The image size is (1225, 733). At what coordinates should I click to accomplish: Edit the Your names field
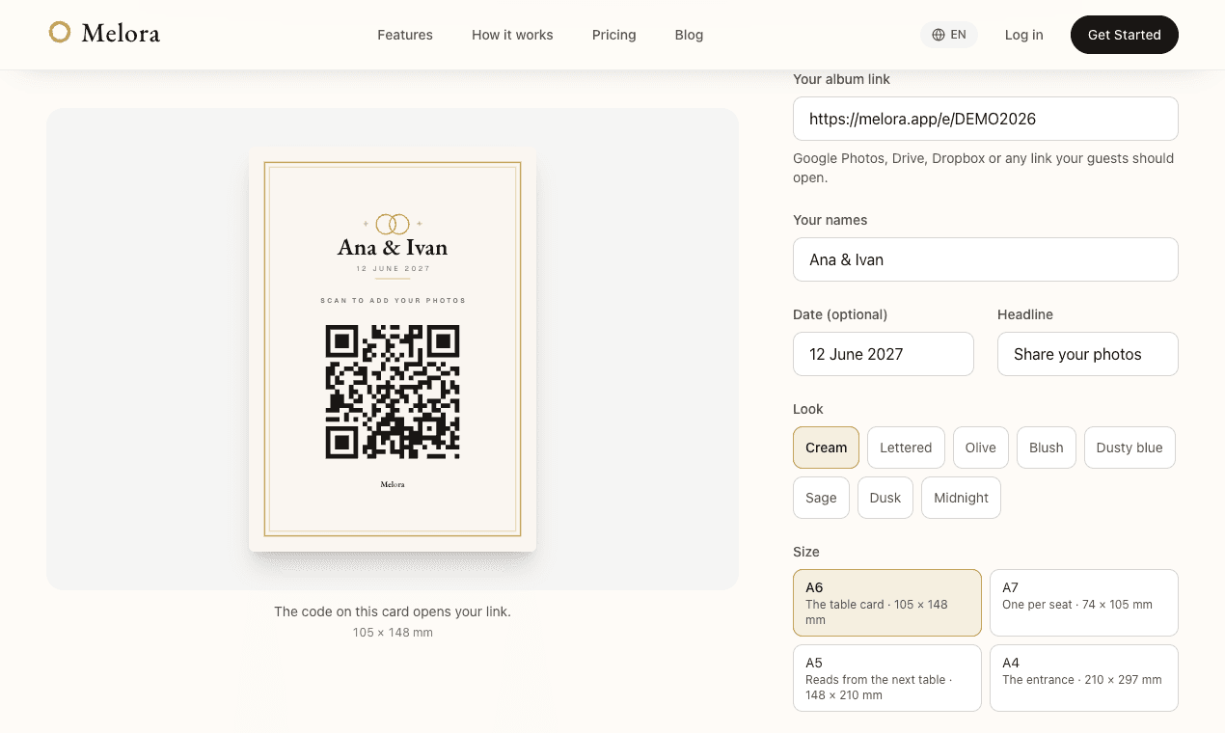pyautogui.click(x=986, y=259)
